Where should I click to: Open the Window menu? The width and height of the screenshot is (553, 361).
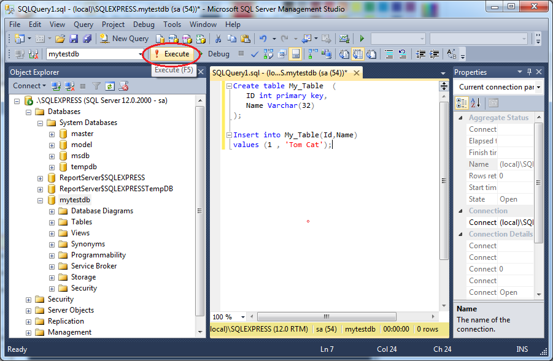click(203, 25)
